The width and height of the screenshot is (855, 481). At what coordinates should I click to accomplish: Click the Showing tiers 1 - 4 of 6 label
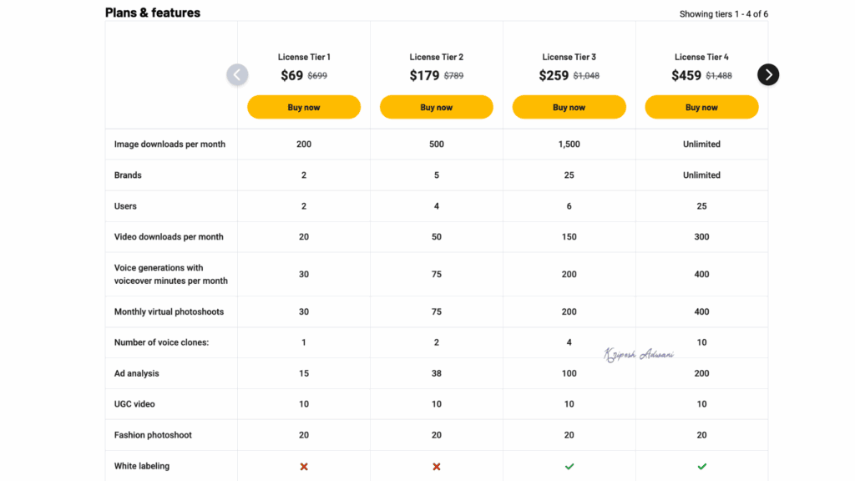pos(722,13)
